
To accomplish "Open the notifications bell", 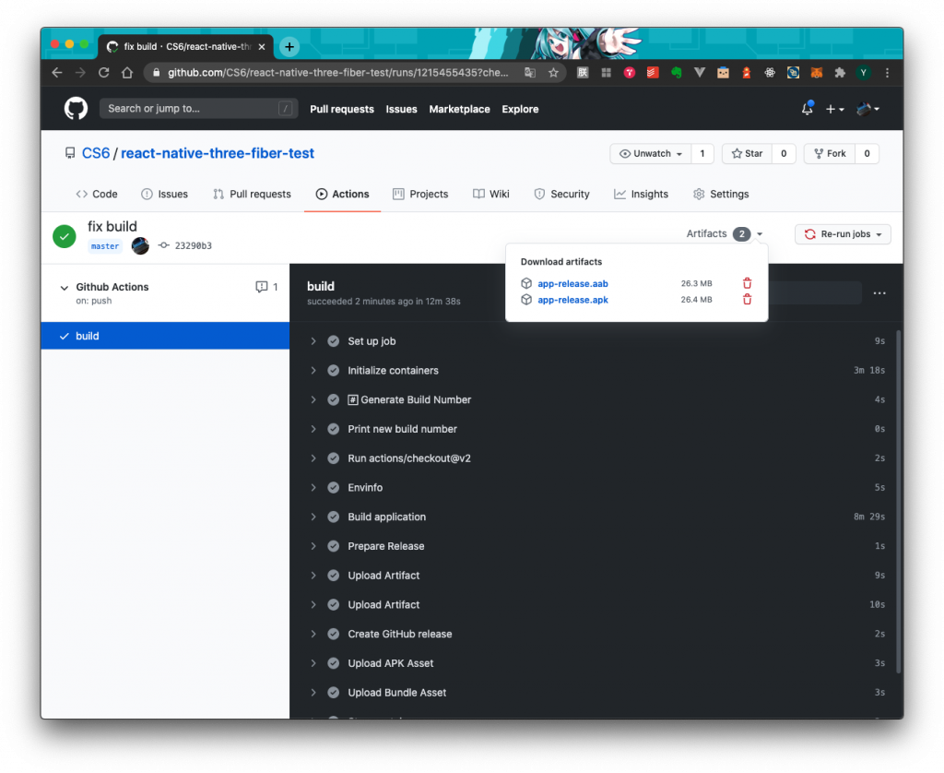I will pyautogui.click(x=808, y=109).
